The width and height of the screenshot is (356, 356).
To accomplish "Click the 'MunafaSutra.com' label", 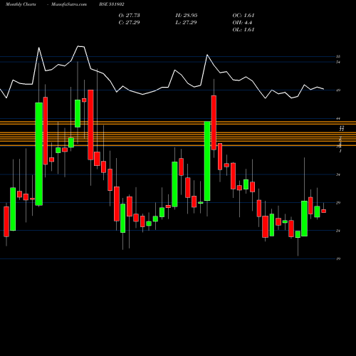I will coord(69,4).
